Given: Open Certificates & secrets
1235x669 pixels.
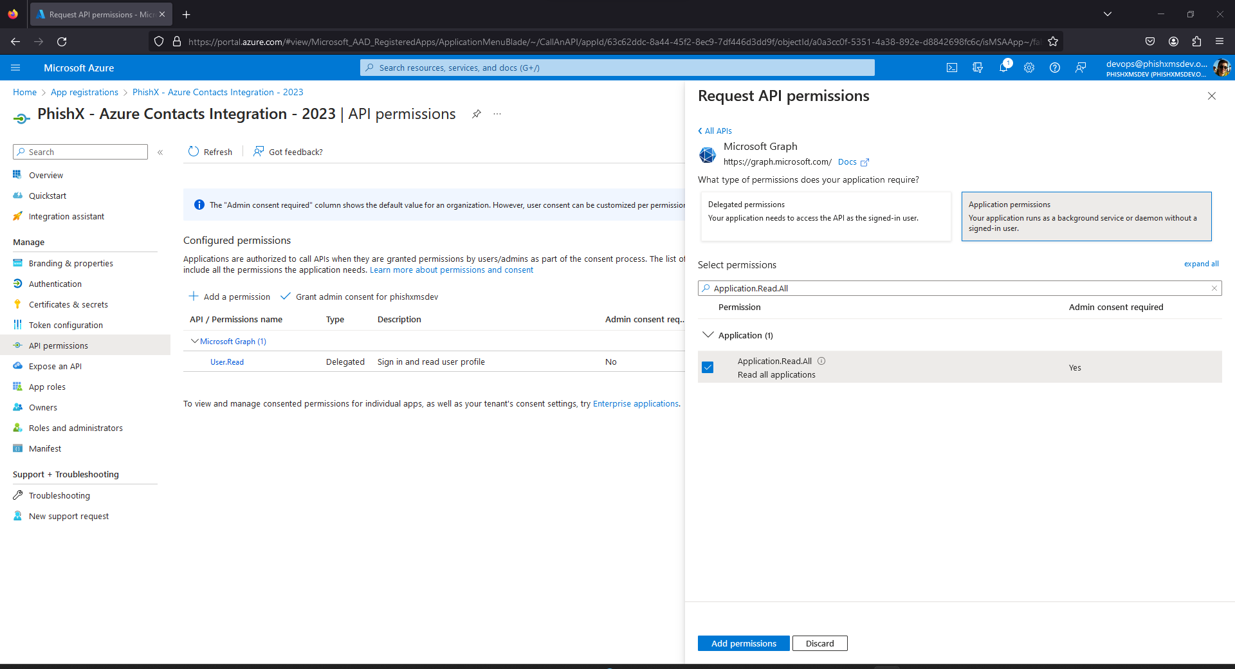Looking at the screenshot, I should 68,304.
